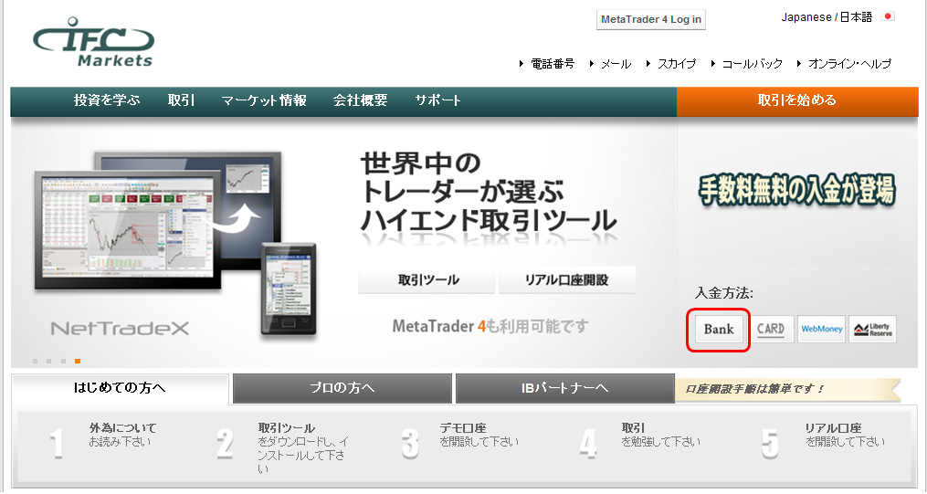
Task: Switch to the IBパートナーへ tab
Action: click(565, 389)
